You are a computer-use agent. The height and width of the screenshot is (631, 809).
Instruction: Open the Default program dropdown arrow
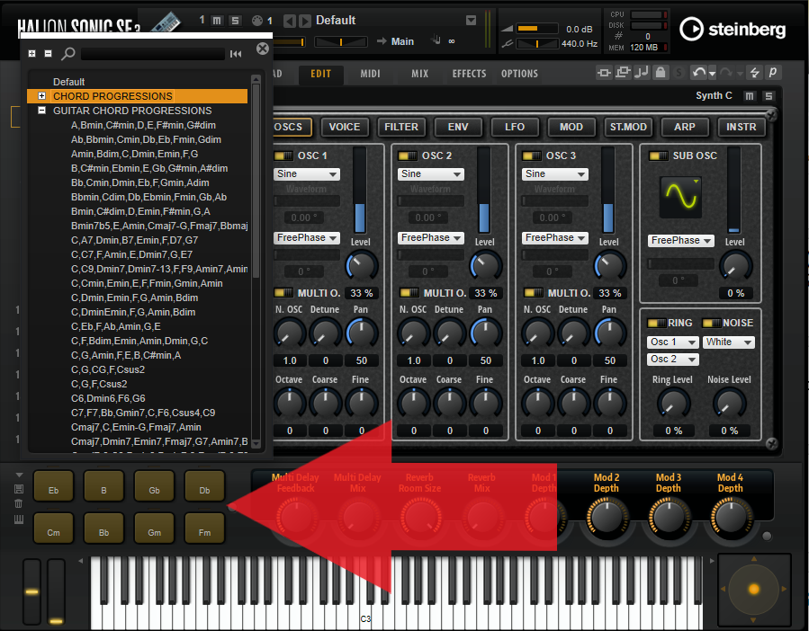471,21
